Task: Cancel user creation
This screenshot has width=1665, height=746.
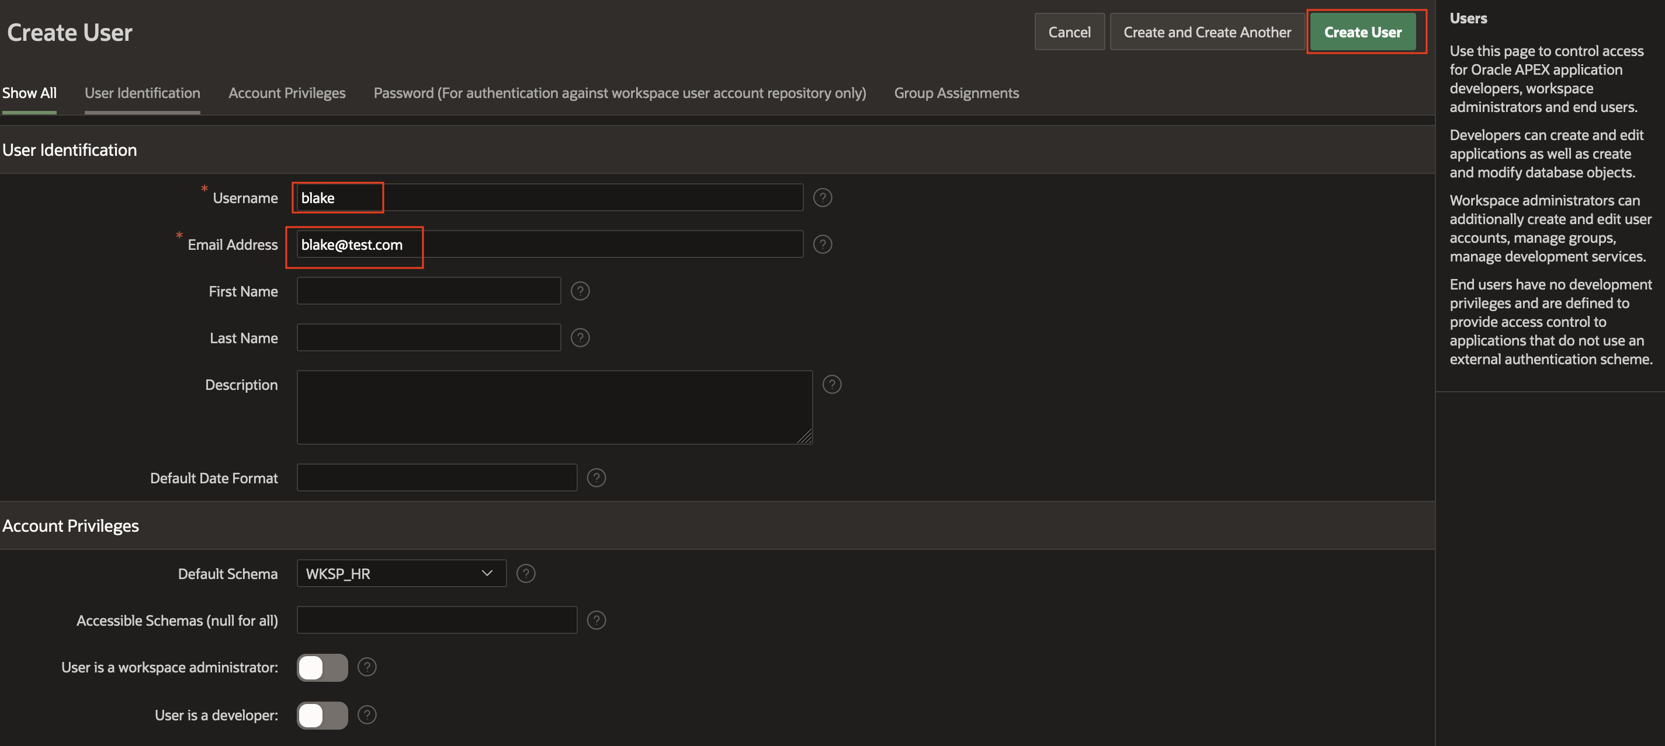Action: point(1069,31)
